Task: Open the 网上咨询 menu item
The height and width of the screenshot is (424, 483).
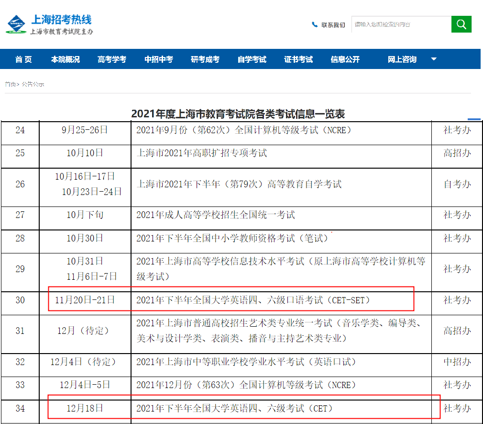Action: pos(402,59)
